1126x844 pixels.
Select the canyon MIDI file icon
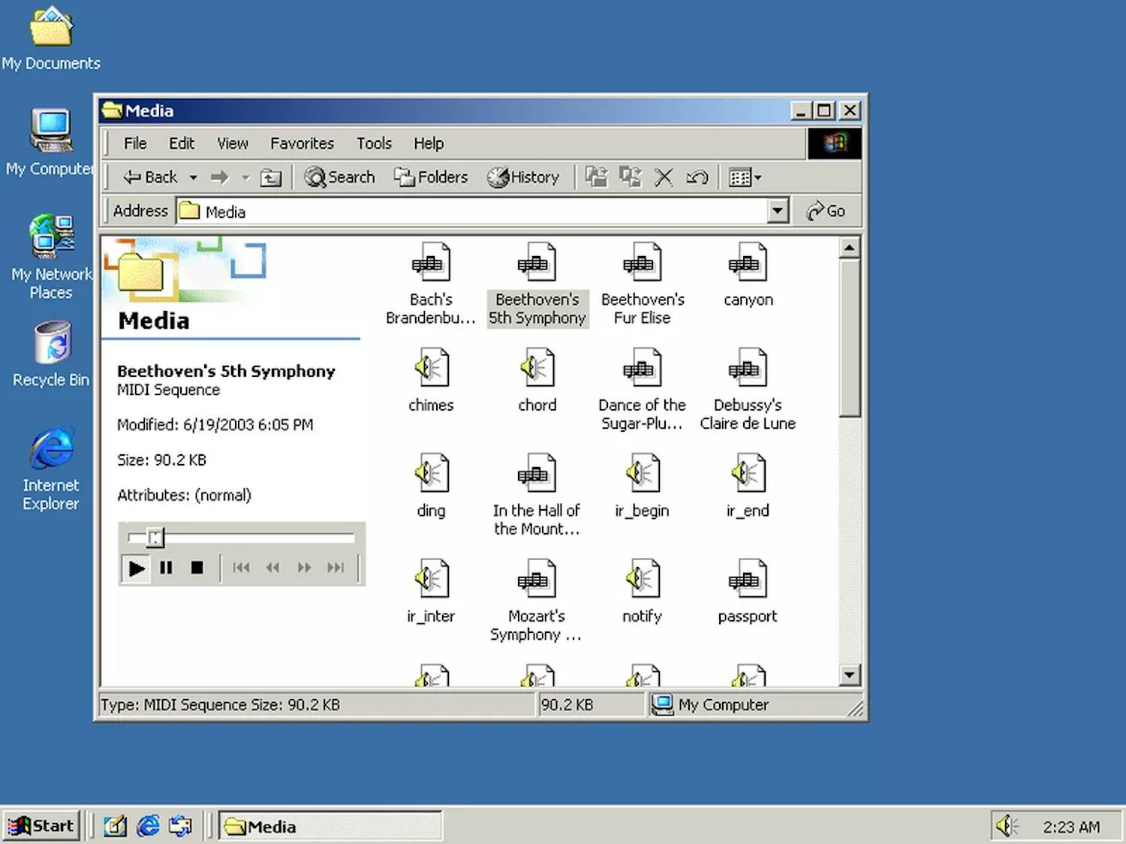coord(747,263)
